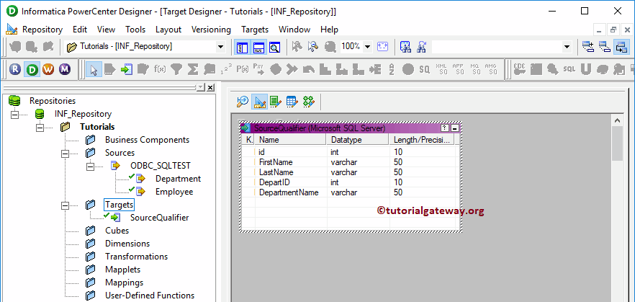Open Workflow Monitor via M icon
The image size is (635, 302).
(65, 69)
